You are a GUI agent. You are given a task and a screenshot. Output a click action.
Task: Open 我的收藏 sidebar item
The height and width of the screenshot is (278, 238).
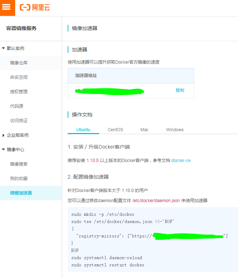tap(19, 179)
